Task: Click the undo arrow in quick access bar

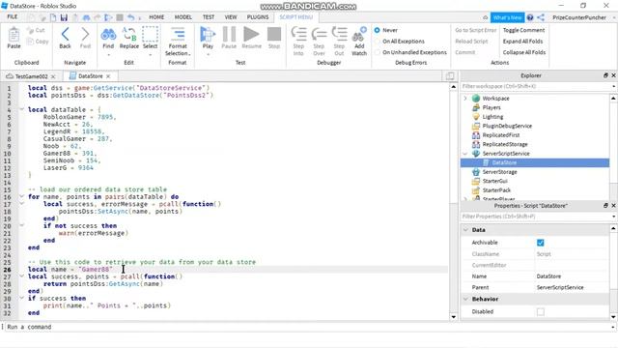Action: (131, 17)
